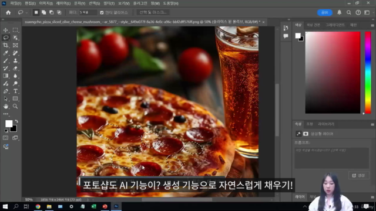Select the Type tool
The width and height of the screenshot is (376, 211).
coord(15,91)
